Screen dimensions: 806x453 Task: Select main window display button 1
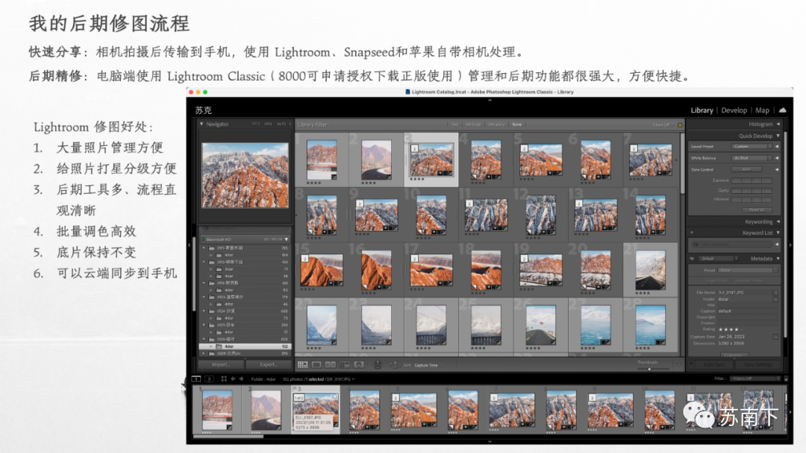196,378
